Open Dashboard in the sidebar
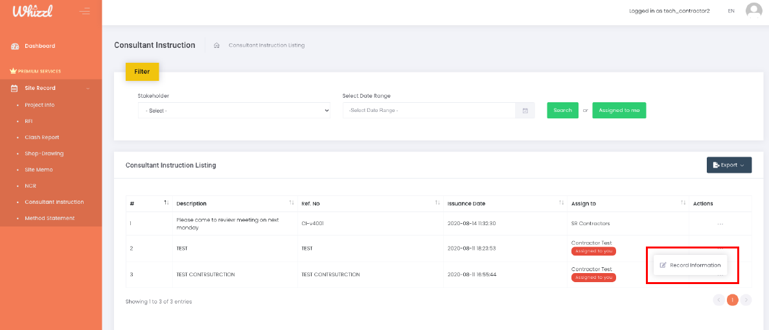The height and width of the screenshot is (330, 769). [x=40, y=46]
